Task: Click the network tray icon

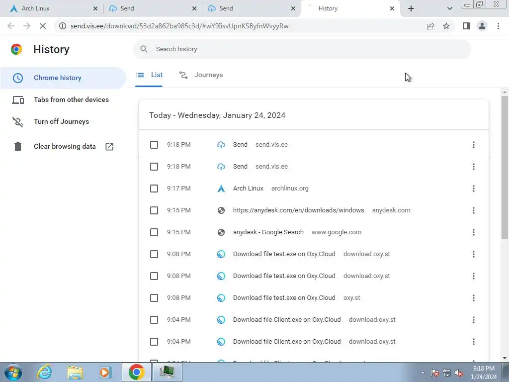Action: tap(447, 373)
